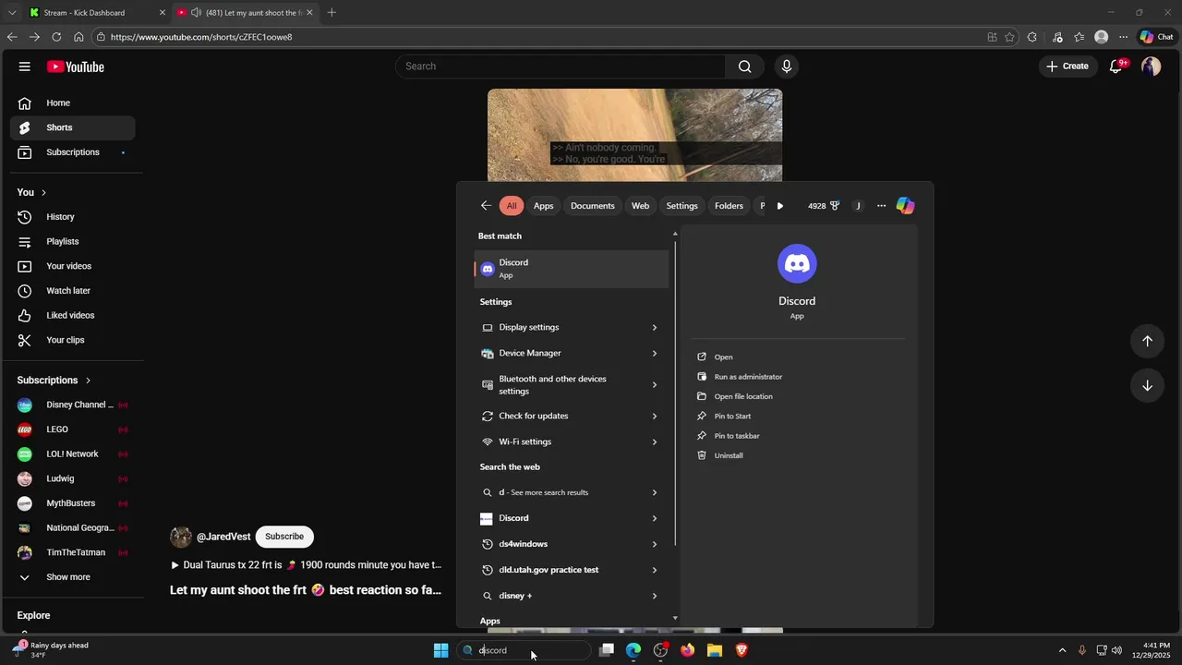Screen dimensions: 1182x665
Task: Open Task View on the taskbar
Action: click(607, 650)
